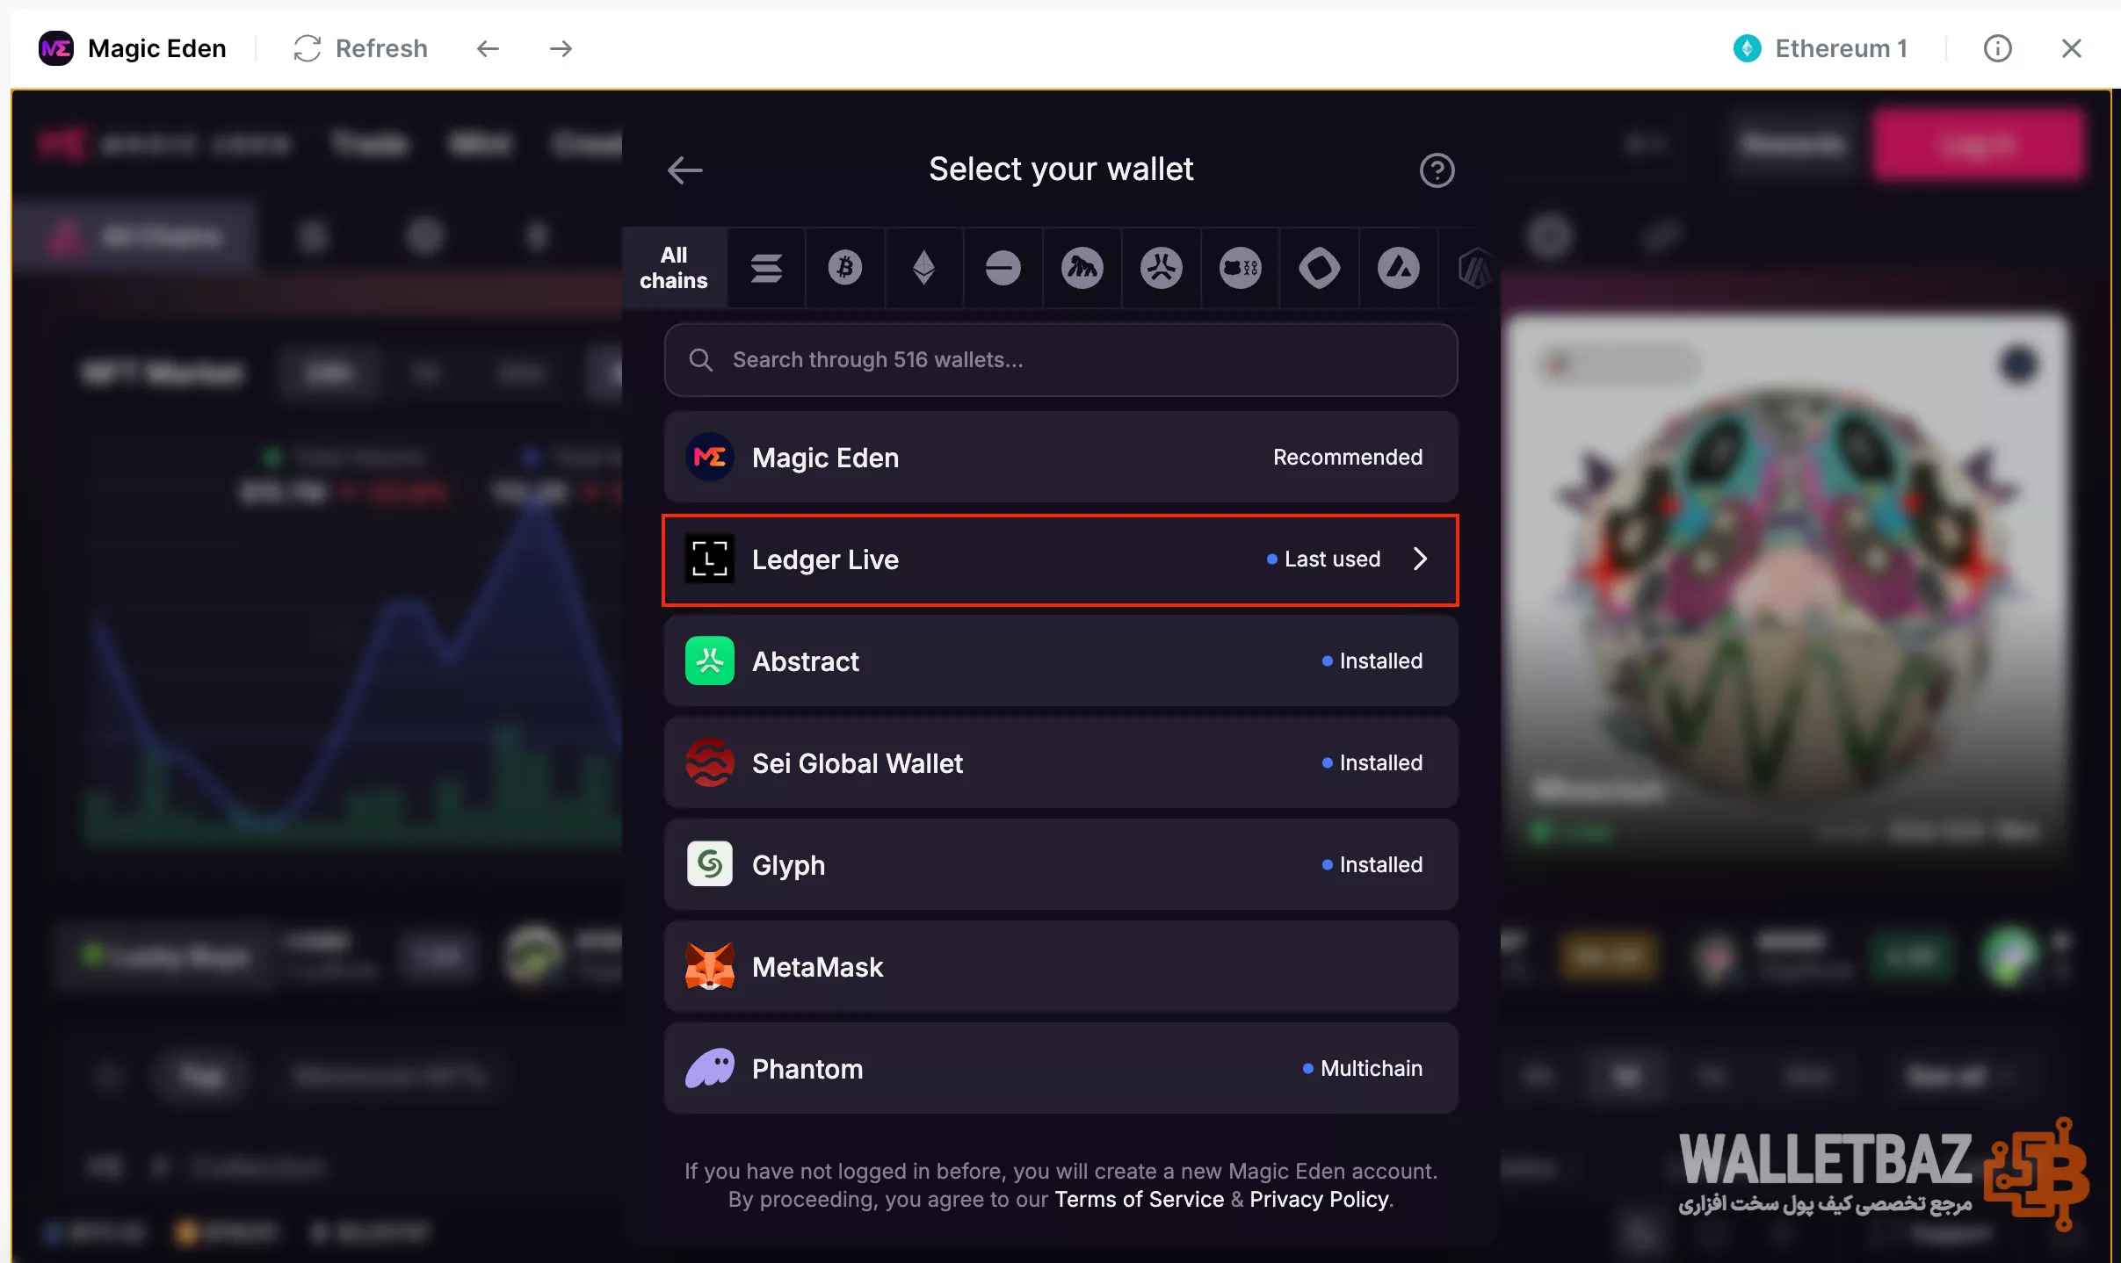Click the Magic Eden wallet row logo

coord(710,458)
